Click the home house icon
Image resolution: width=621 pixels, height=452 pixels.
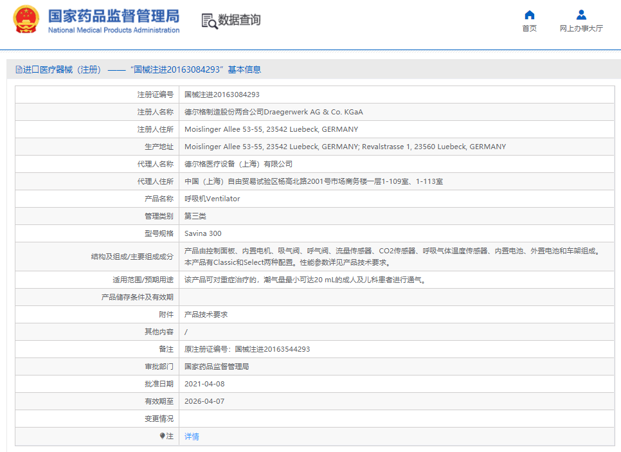pos(529,15)
